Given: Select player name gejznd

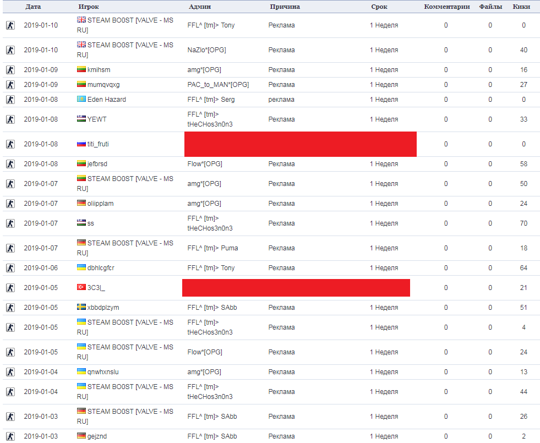Looking at the screenshot, I should (97, 436).
